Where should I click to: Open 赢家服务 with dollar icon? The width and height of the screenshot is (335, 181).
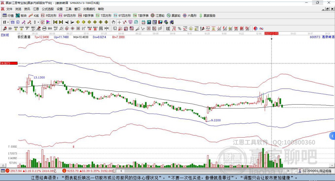coord(207,16)
